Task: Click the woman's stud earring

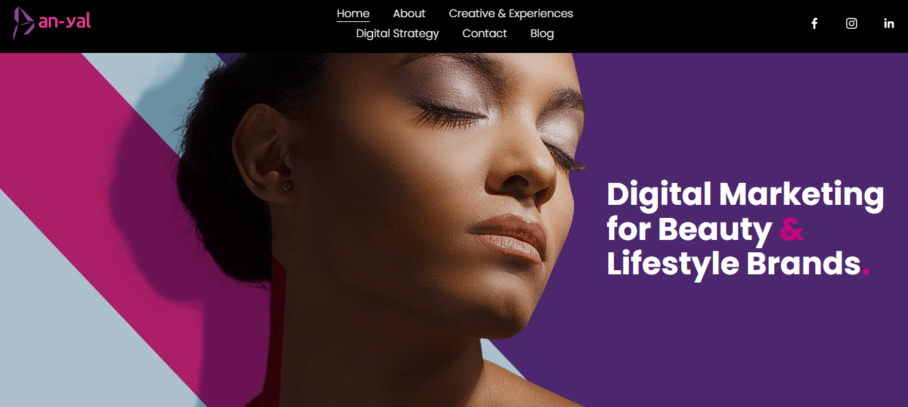Action: point(287,186)
